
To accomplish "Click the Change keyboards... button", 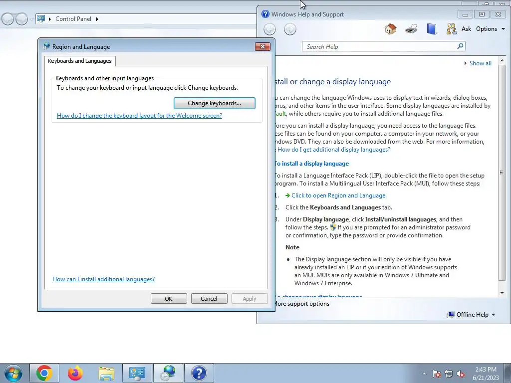I will 215,103.
